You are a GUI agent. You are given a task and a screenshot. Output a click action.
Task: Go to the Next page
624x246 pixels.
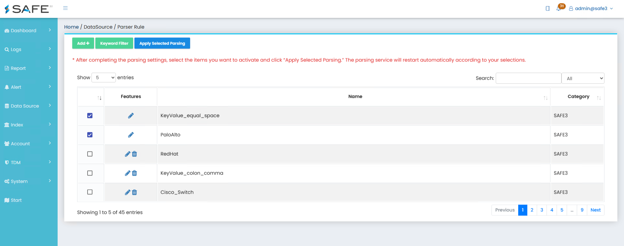[x=595, y=210]
